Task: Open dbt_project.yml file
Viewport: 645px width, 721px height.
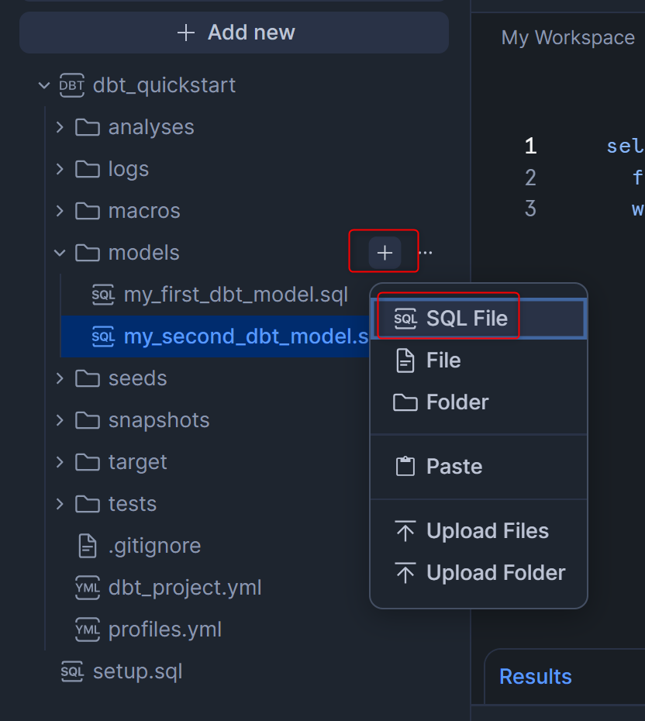Action: 185,588
